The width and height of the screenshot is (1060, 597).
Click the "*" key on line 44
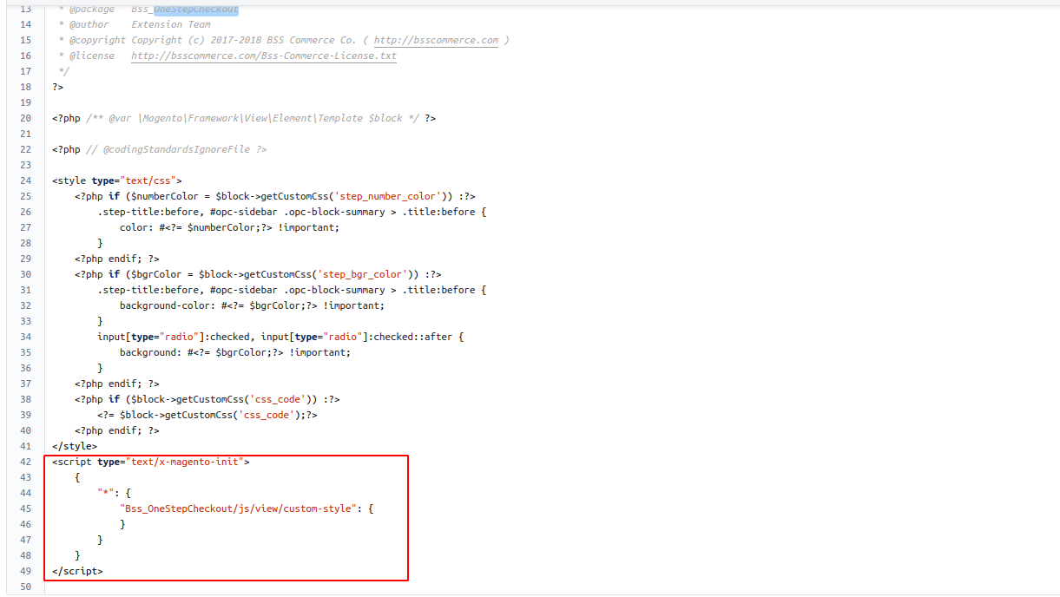(106, 493)
